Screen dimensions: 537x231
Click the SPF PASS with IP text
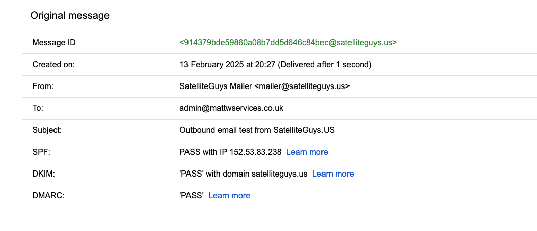coord(230,152)
